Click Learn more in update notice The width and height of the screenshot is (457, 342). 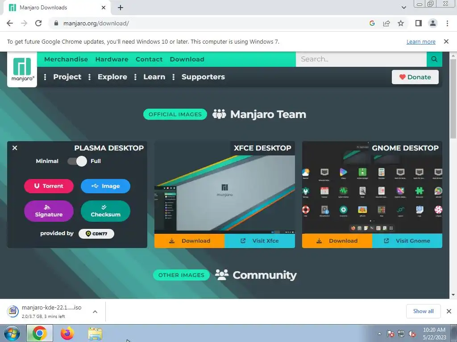tap(421, 41)
